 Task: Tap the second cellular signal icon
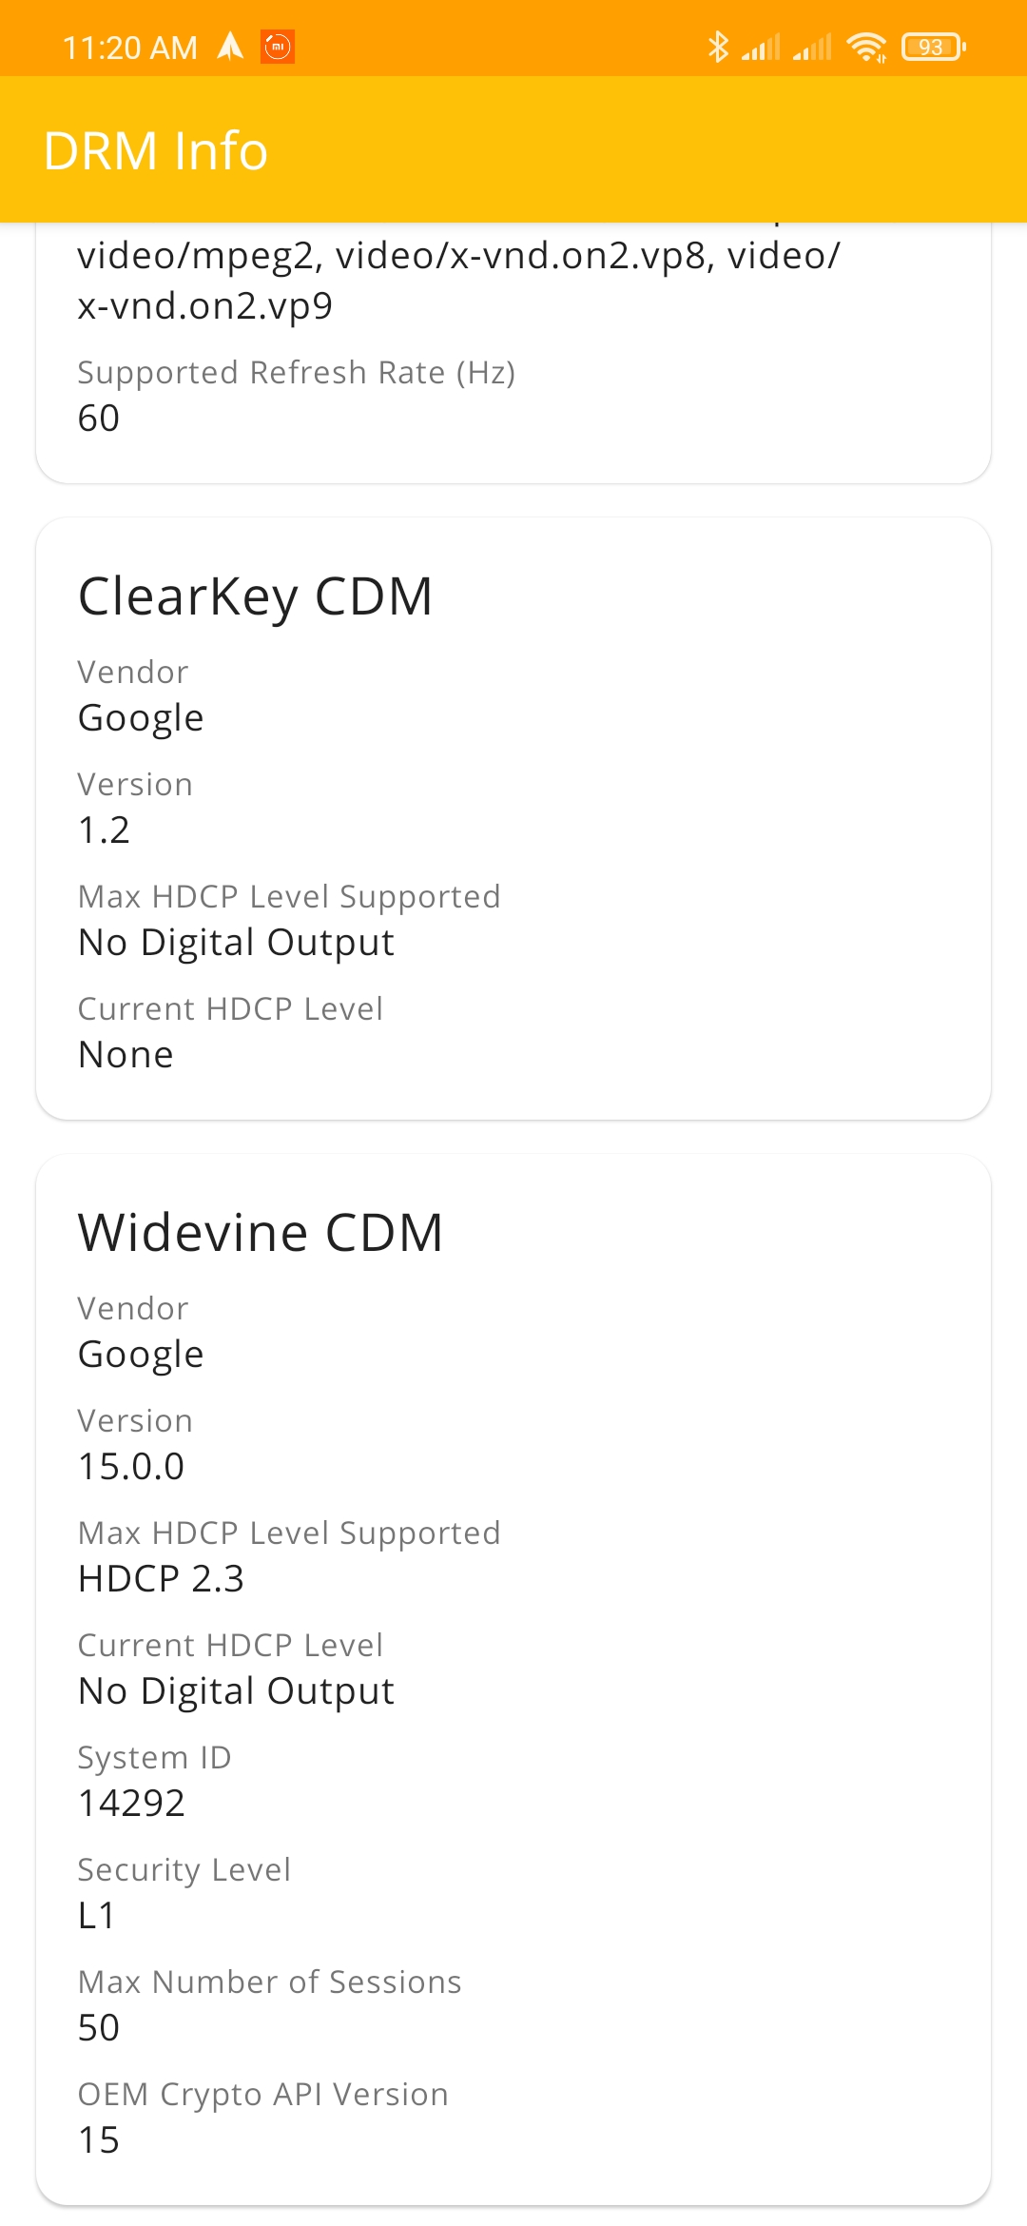tap(812, 47)
